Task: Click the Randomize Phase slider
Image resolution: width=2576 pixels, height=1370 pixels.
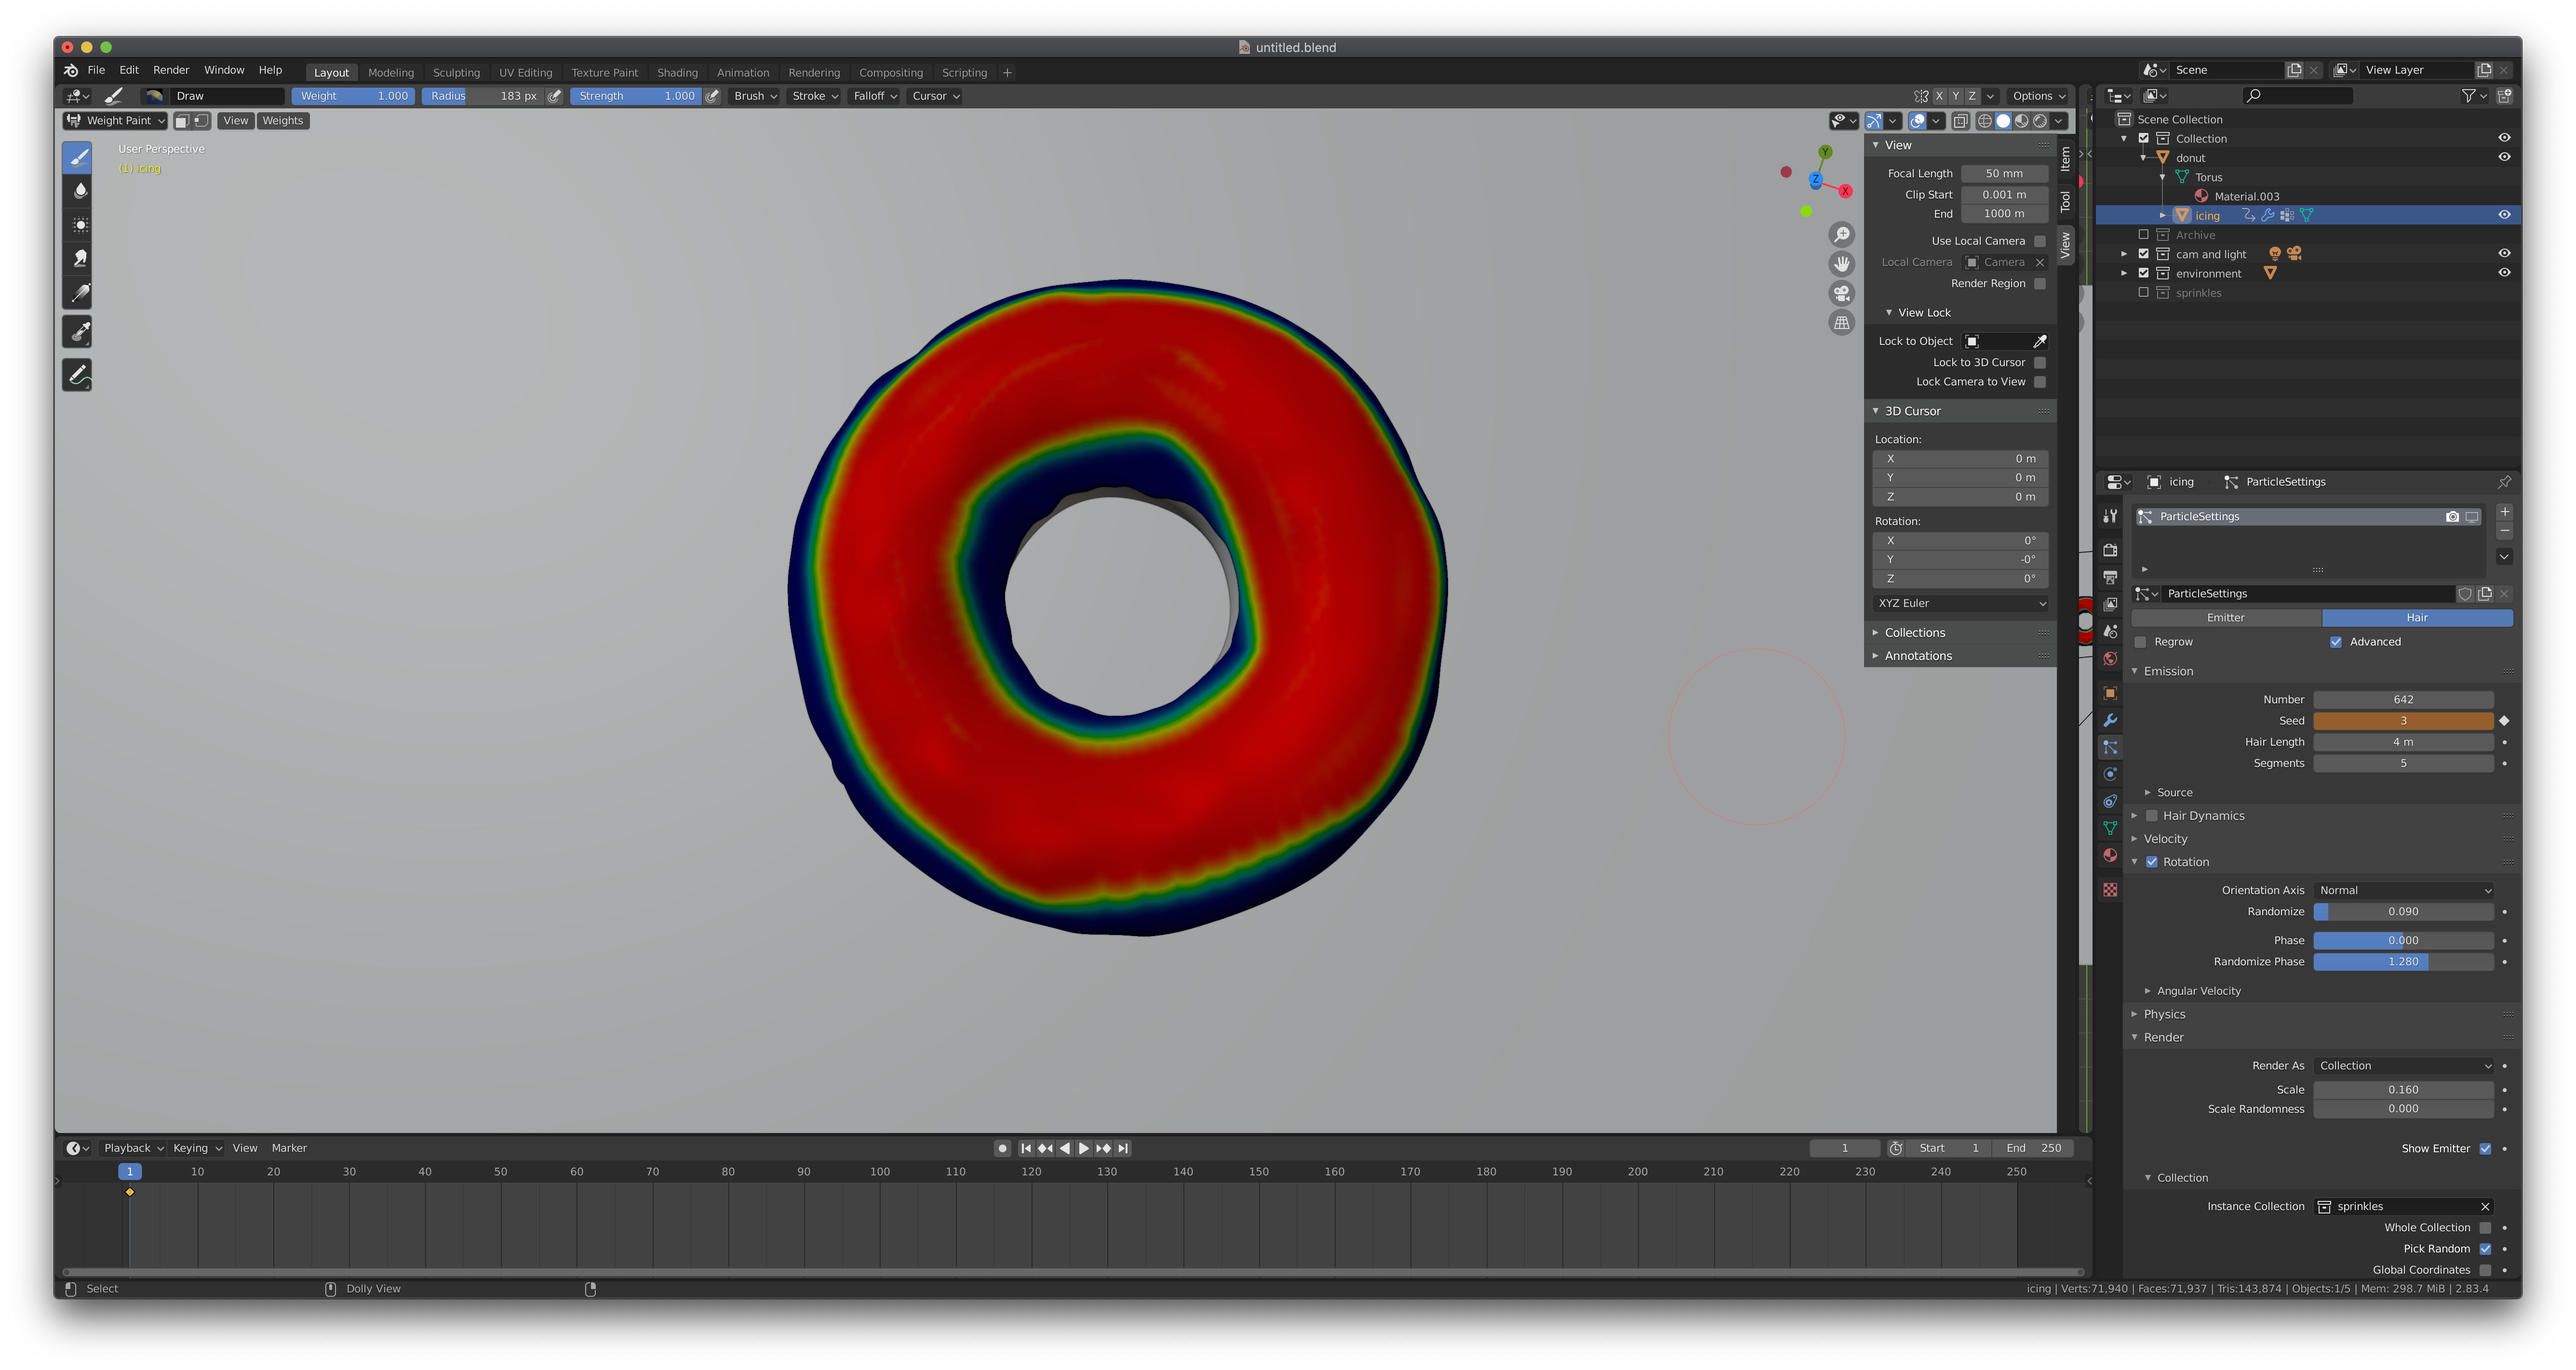Action: click(x=2402, y=962)
